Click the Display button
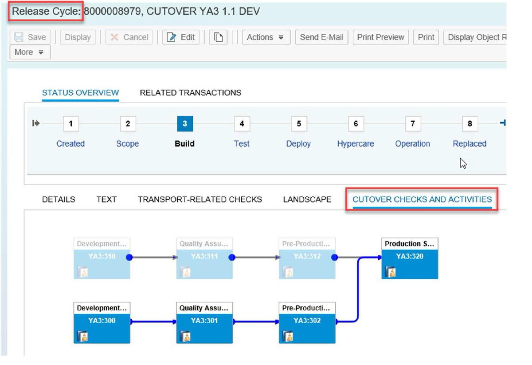The image size is (532, 365). click(78, 37)
